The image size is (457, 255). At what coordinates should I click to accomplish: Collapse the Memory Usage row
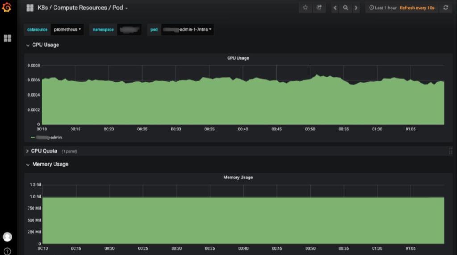pyautogui.click(x=47, y=164)
